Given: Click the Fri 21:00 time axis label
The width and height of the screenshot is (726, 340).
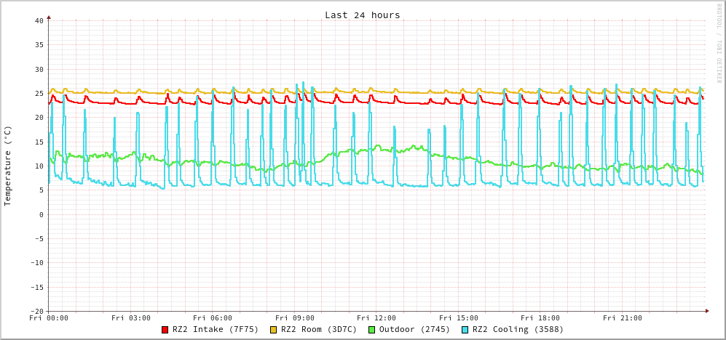Looking at the screenshot, I should [x=623, y=318].
